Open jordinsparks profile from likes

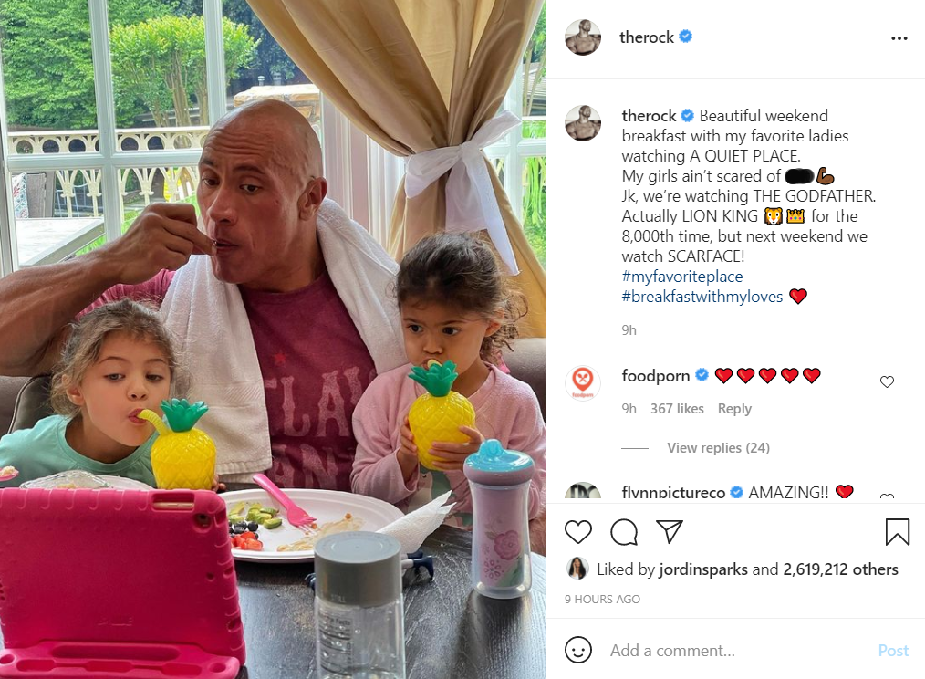click(x=703, y=569)
